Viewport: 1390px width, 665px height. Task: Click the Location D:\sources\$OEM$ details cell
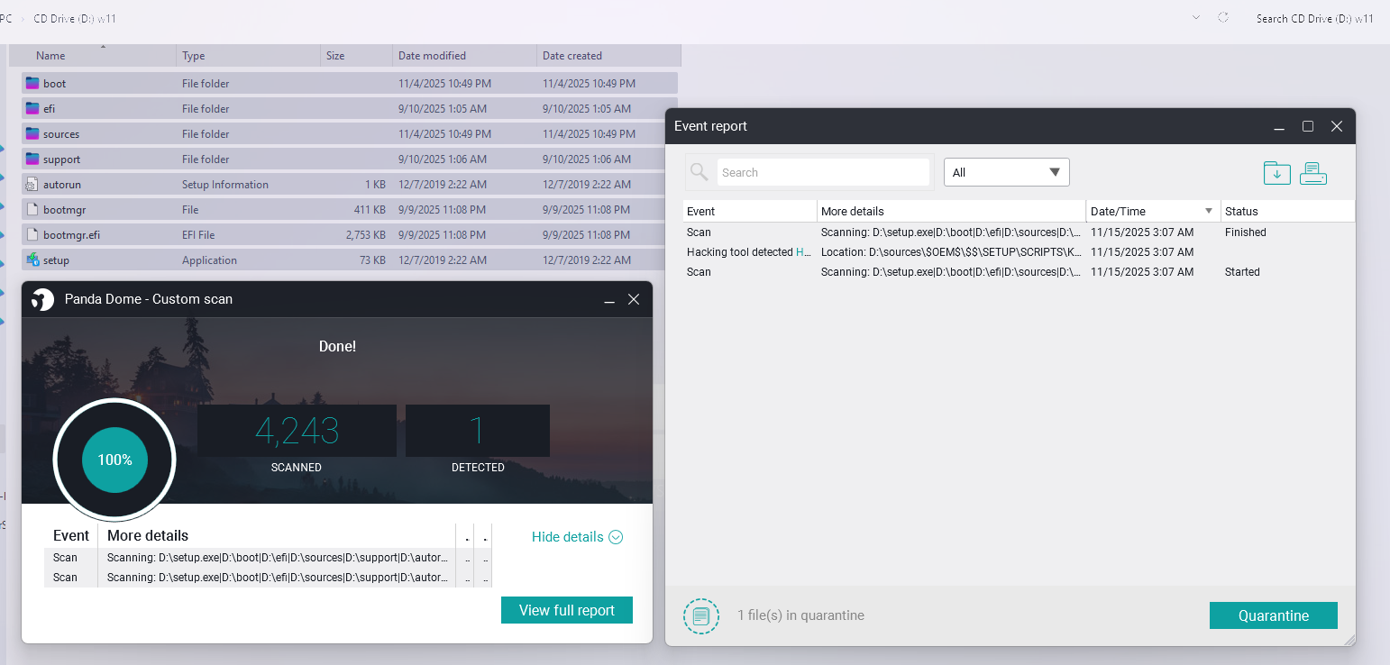[951, 252]
